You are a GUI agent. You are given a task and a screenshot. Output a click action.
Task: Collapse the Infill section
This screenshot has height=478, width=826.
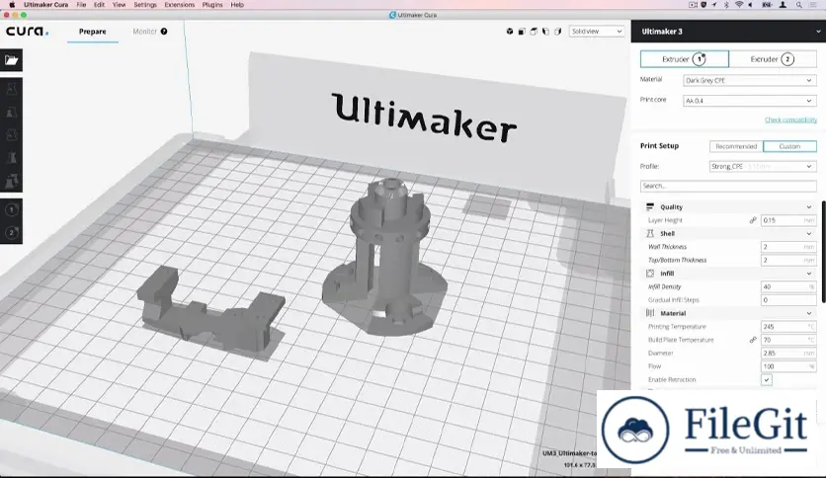tap(809, 274)
